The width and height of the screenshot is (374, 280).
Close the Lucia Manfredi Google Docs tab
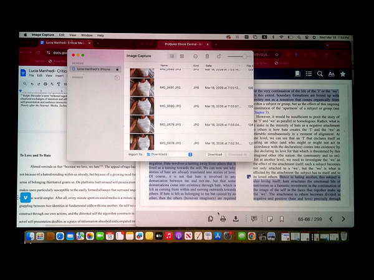tap(89, 43)
